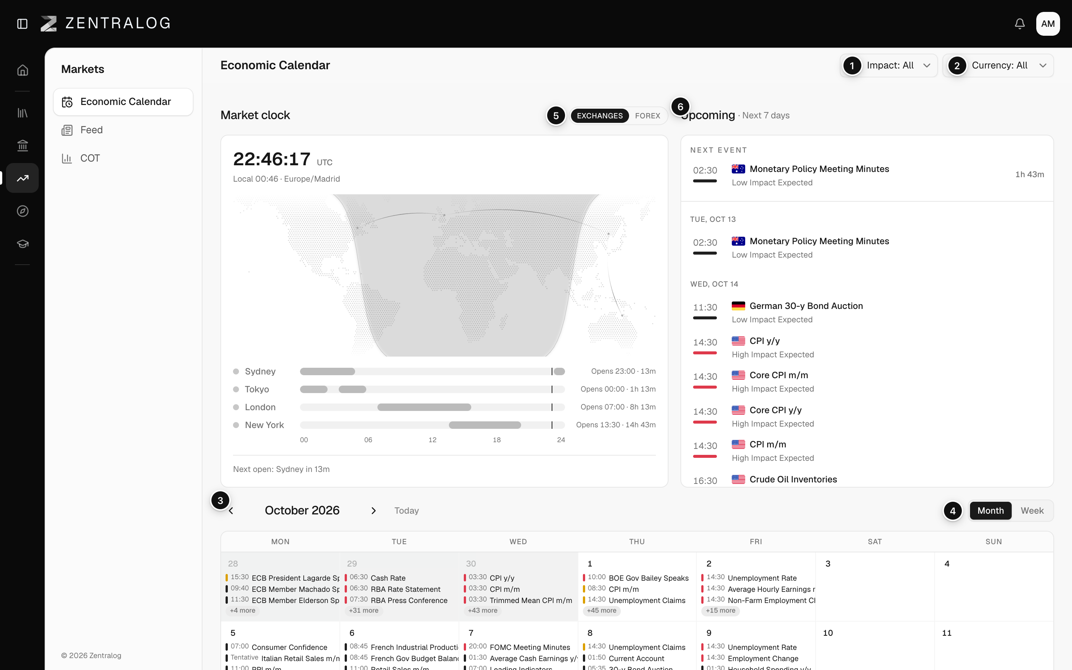Expand +4 more on day 28
The height and width of the screenshot is (670, 1072).
[x=242, y=610]
